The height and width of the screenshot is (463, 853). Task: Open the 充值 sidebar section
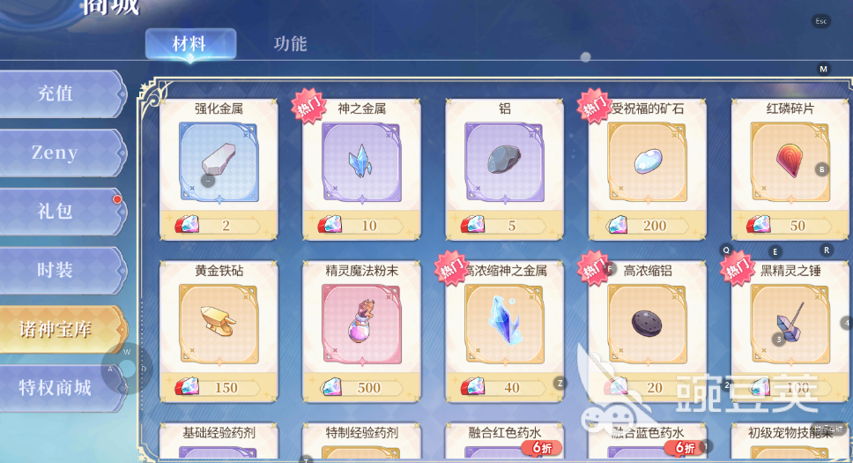click(x=61, y=93)
